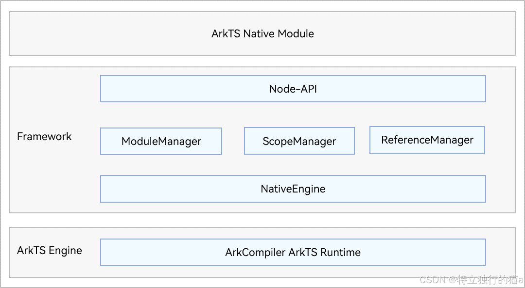
Task: Click the Framework label
Action: [44, 136]
